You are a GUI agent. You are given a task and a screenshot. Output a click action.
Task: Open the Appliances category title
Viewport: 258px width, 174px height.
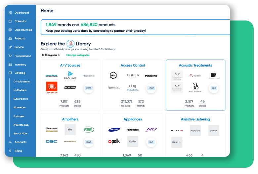(x=133, y=119)
